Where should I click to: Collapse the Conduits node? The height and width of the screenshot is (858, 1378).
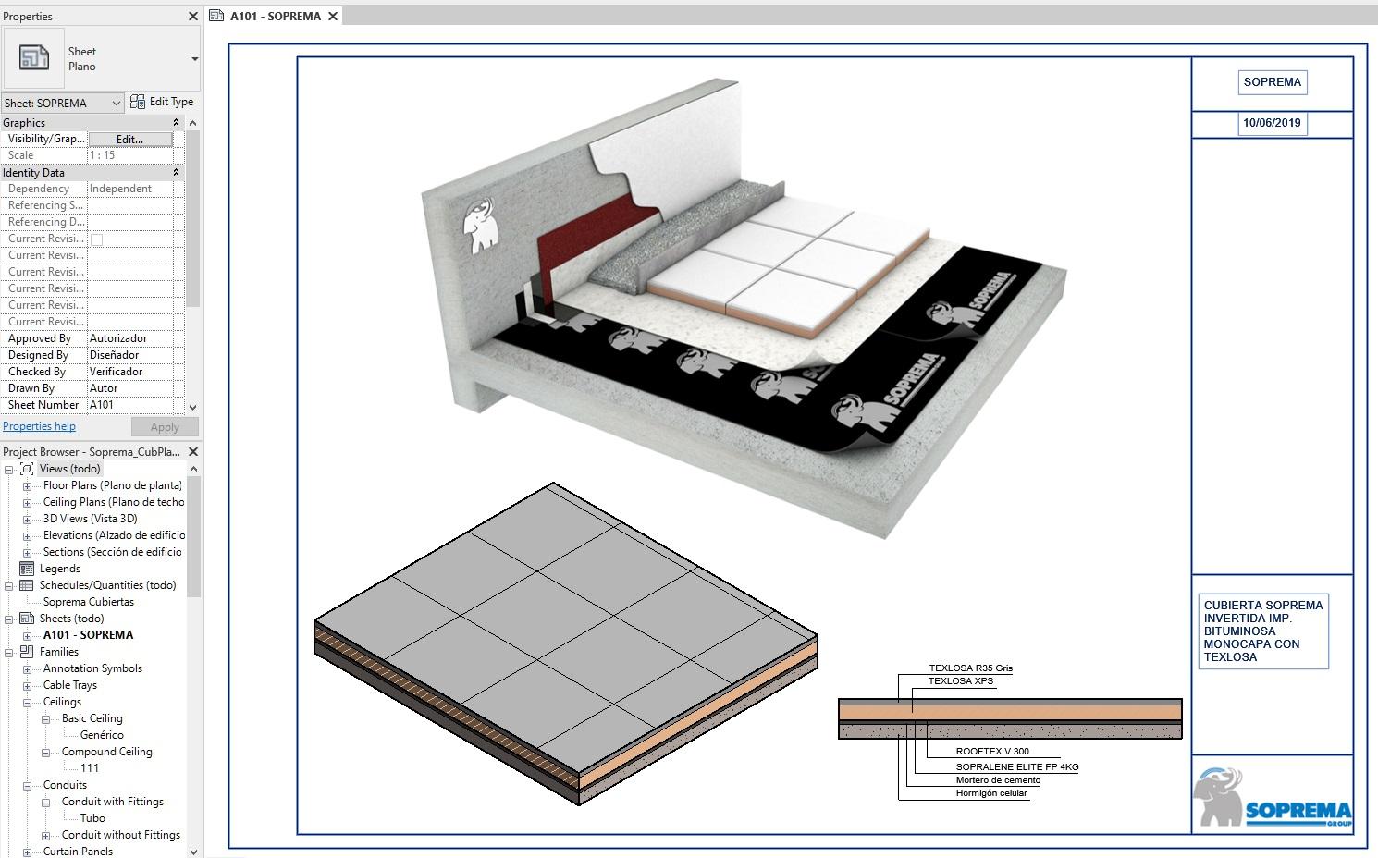point(27,786)
